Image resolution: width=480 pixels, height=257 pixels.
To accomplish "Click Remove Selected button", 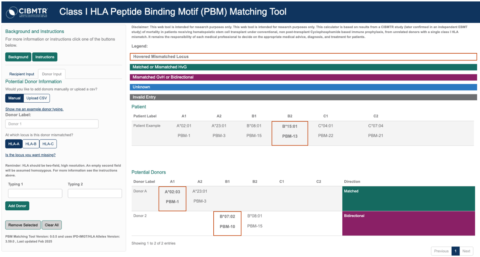I will 23,225.
